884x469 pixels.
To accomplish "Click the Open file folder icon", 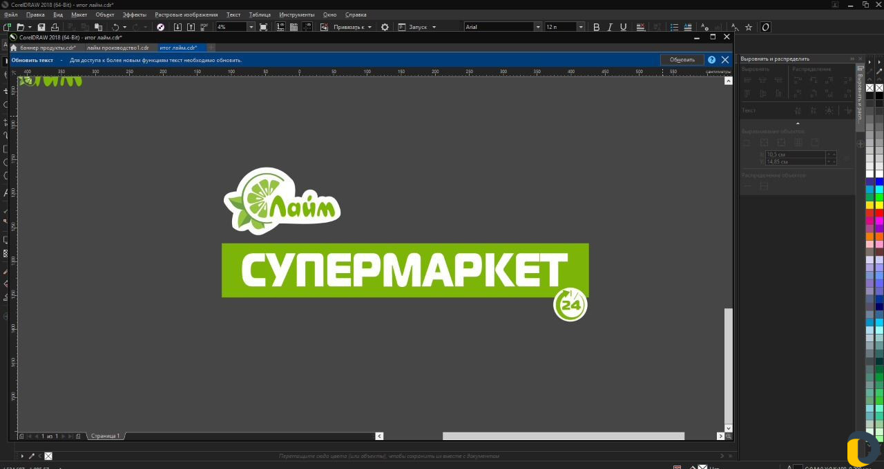I will (20, 27).
